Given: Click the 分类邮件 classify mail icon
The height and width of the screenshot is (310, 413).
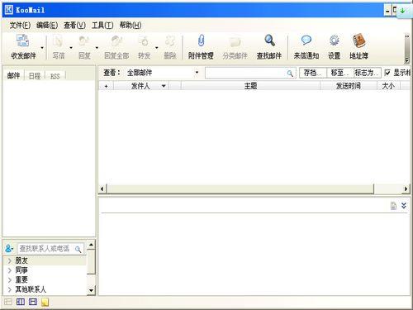Looking at the screenshot, I should pyautogui.click(x=235, y=41).
